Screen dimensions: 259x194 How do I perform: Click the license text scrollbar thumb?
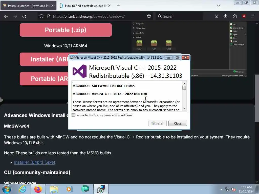coord(184,88)
